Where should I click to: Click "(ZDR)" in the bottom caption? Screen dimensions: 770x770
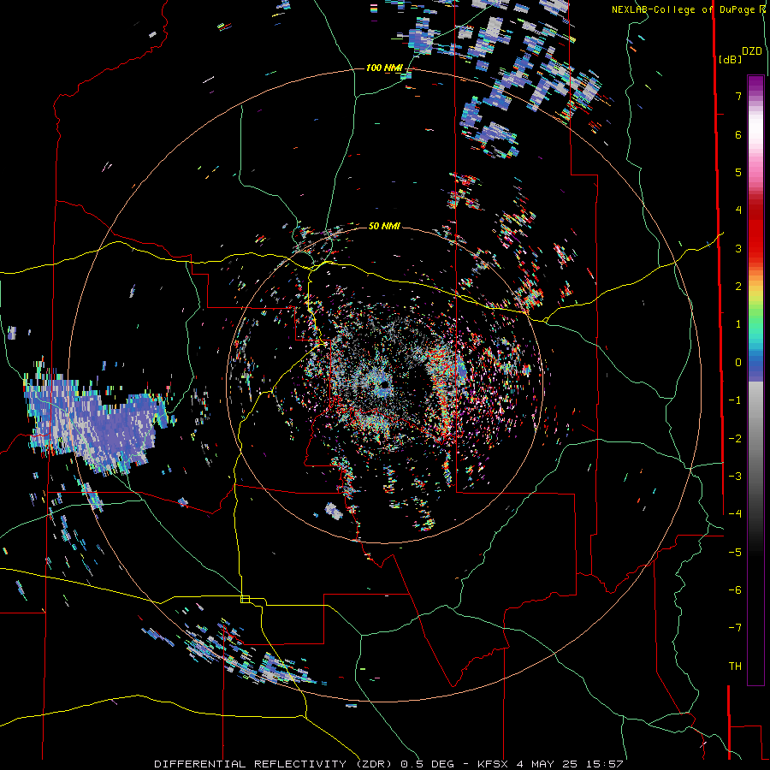(374, 764)
